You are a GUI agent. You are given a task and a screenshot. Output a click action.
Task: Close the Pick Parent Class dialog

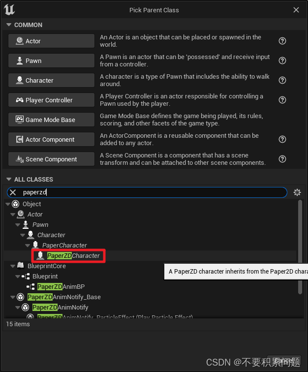point(296,10)
